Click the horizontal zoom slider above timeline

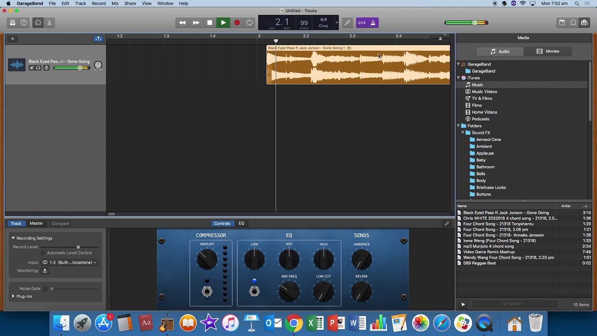pos(440,38)
